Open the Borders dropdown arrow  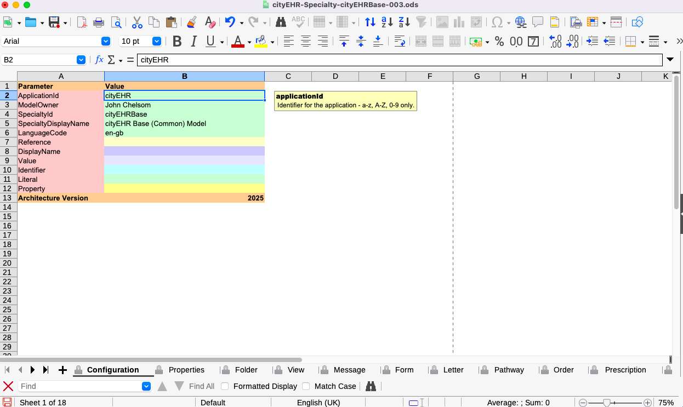642,42
